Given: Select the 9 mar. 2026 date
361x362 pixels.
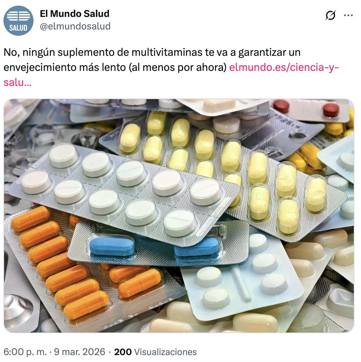Looking at the screenshot, I should 80,352.
